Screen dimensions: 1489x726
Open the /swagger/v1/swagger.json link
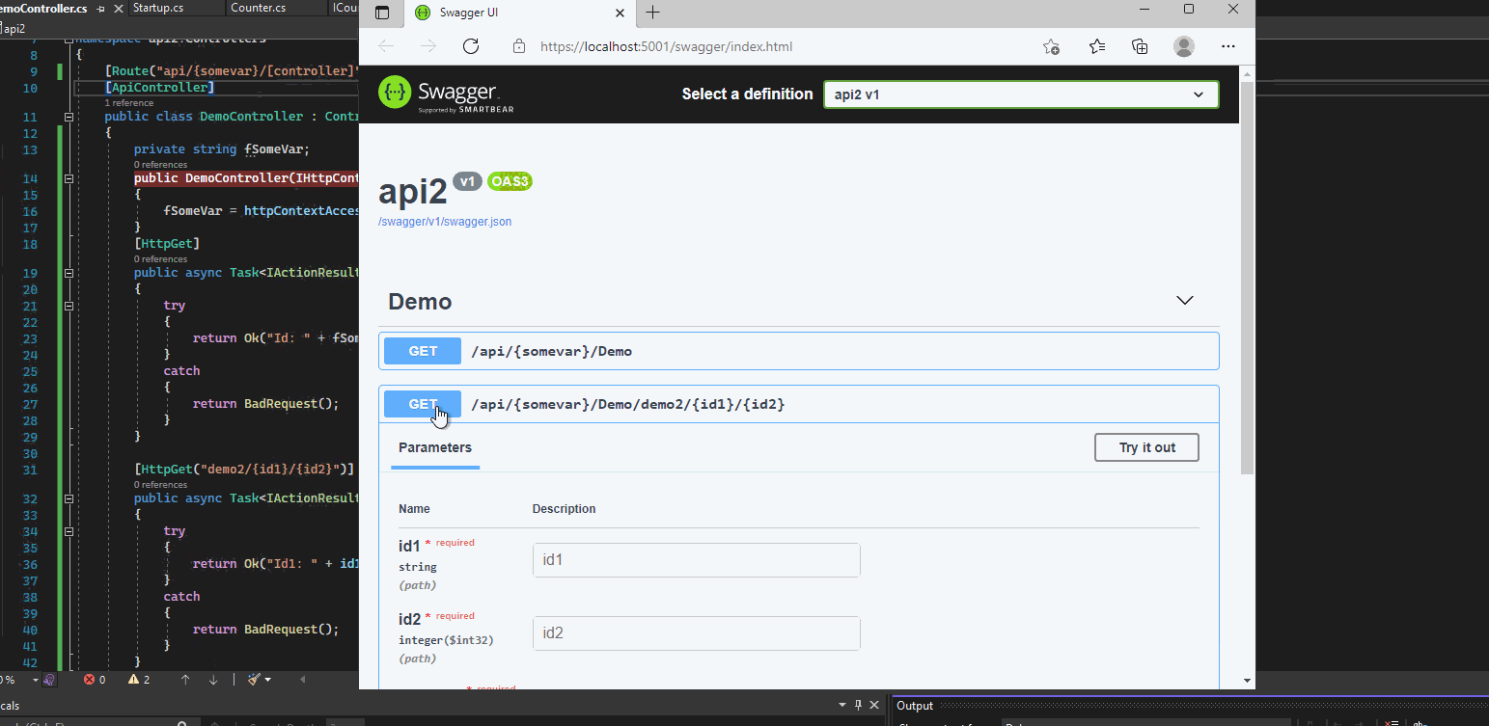tap(445, 222)
